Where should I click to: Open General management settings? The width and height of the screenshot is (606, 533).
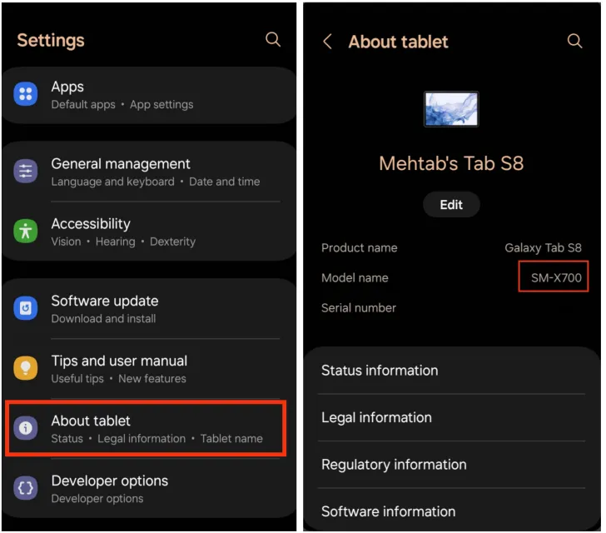click(149, 172)
